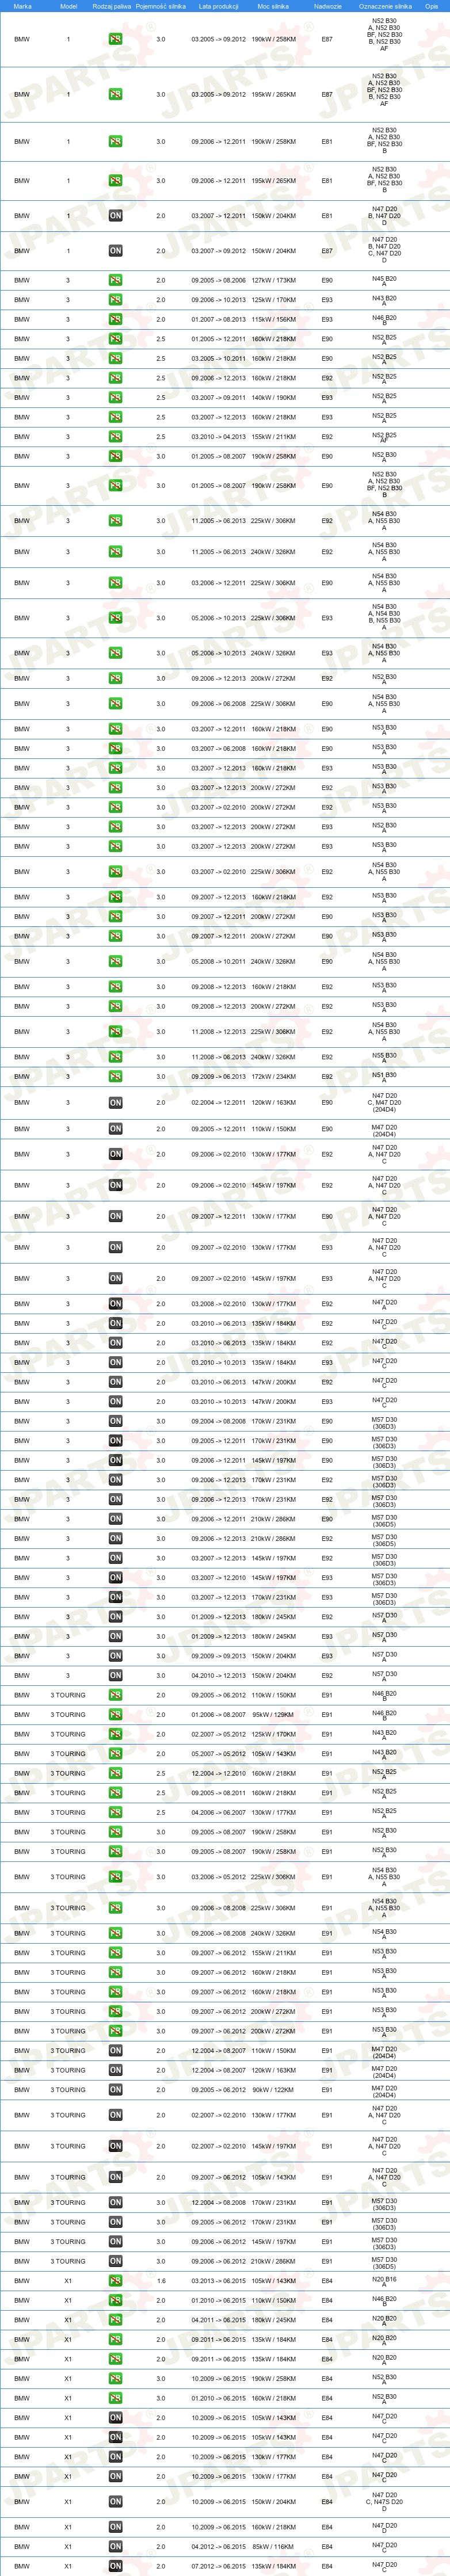Click the Nadwozie column header
Screen dimensions: 450x2576
pyautogui.click(x=327, y=6)
